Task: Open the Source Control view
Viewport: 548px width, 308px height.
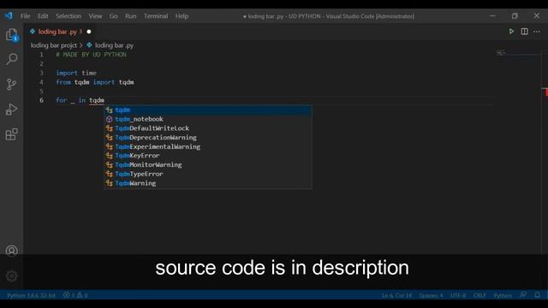Action: pos(11,85)
